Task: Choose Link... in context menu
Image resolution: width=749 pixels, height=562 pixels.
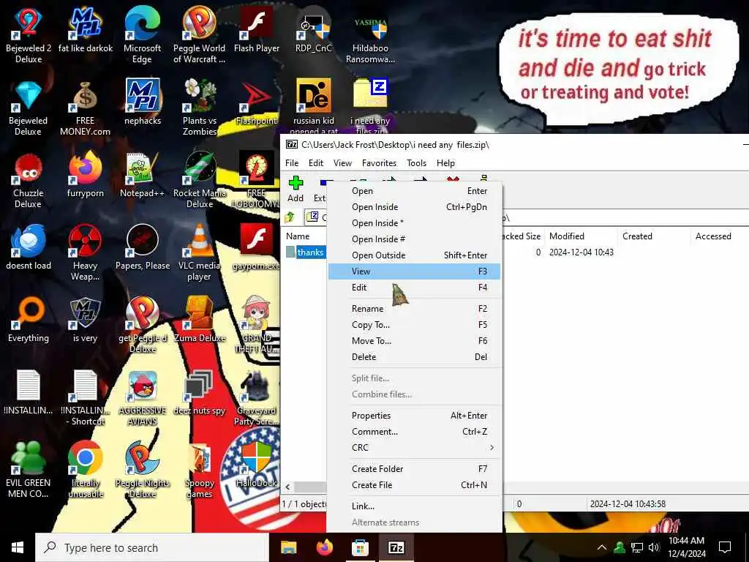Action: (x=414, y=506)
